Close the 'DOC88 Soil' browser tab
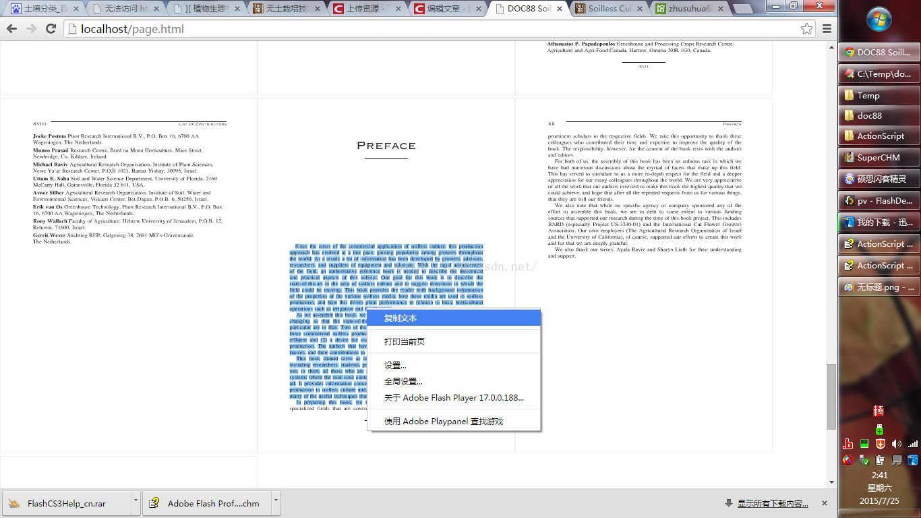Viewport: 921px width, 518px height. pyautogui.click(x=560, y=9)
